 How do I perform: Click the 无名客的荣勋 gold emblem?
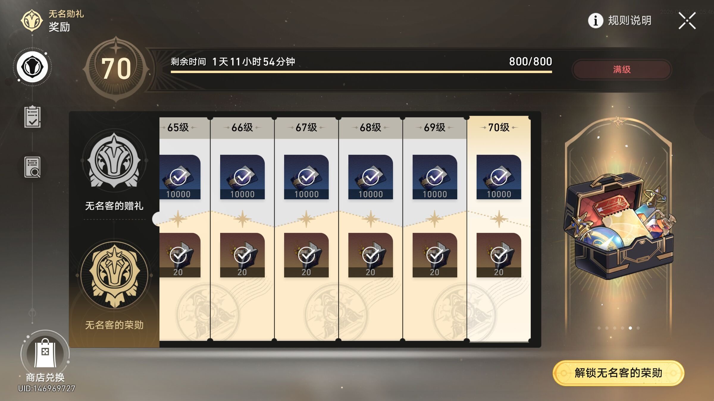(x=114, y=275)
